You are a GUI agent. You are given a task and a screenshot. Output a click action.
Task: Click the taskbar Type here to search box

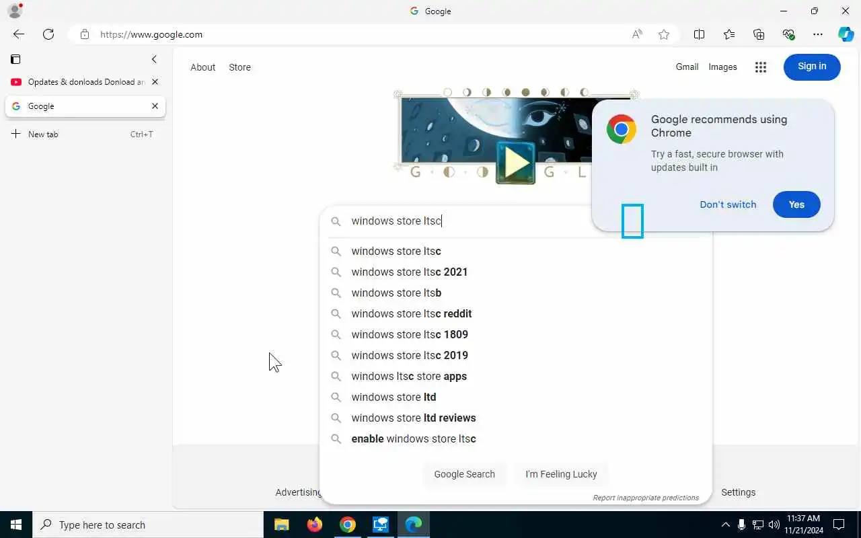point(148,525)
